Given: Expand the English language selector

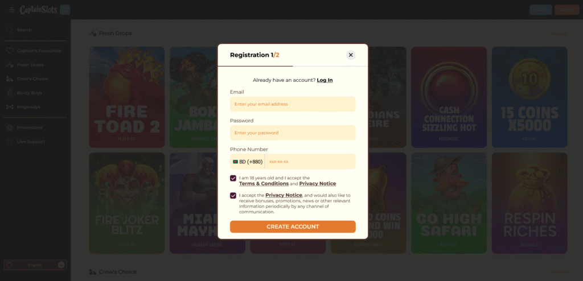Looking at the screenshot, I should click(35, 265).
